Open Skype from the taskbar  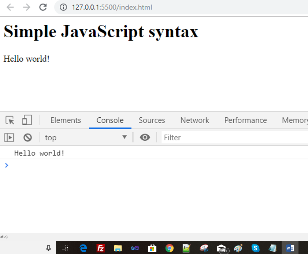[255, 248]
